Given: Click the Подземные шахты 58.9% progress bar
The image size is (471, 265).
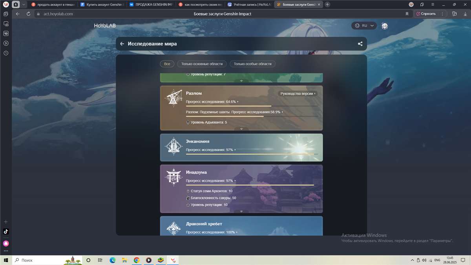Looking at the screenshot, I should pyautogui.click(x=252, y=116).
